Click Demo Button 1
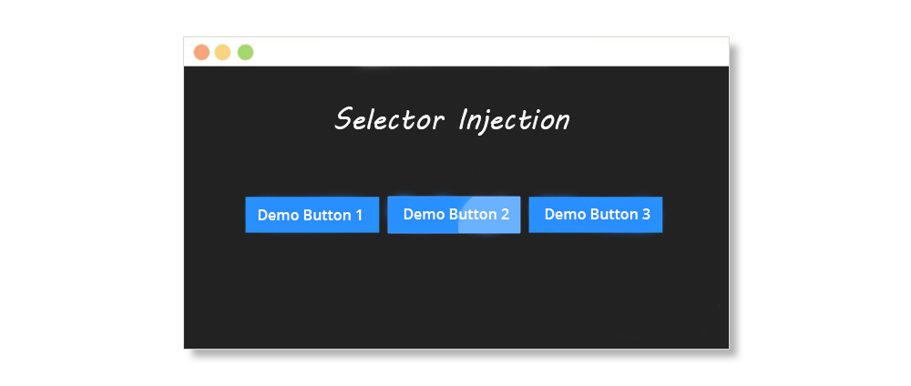This screenshot has height=386, width=911. coord(312,215)
